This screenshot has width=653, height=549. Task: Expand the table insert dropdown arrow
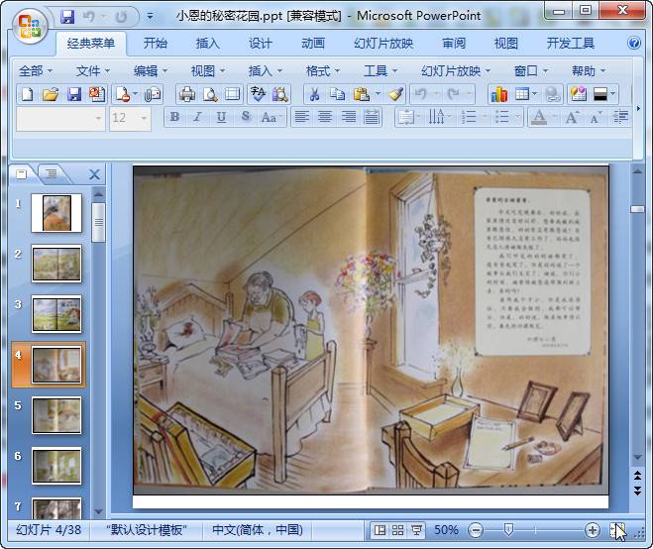click(535, 94)
